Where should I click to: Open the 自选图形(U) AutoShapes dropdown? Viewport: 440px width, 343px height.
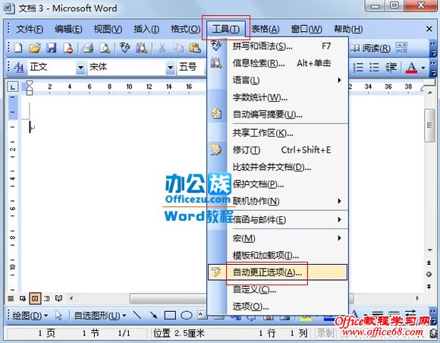[100, 316]
